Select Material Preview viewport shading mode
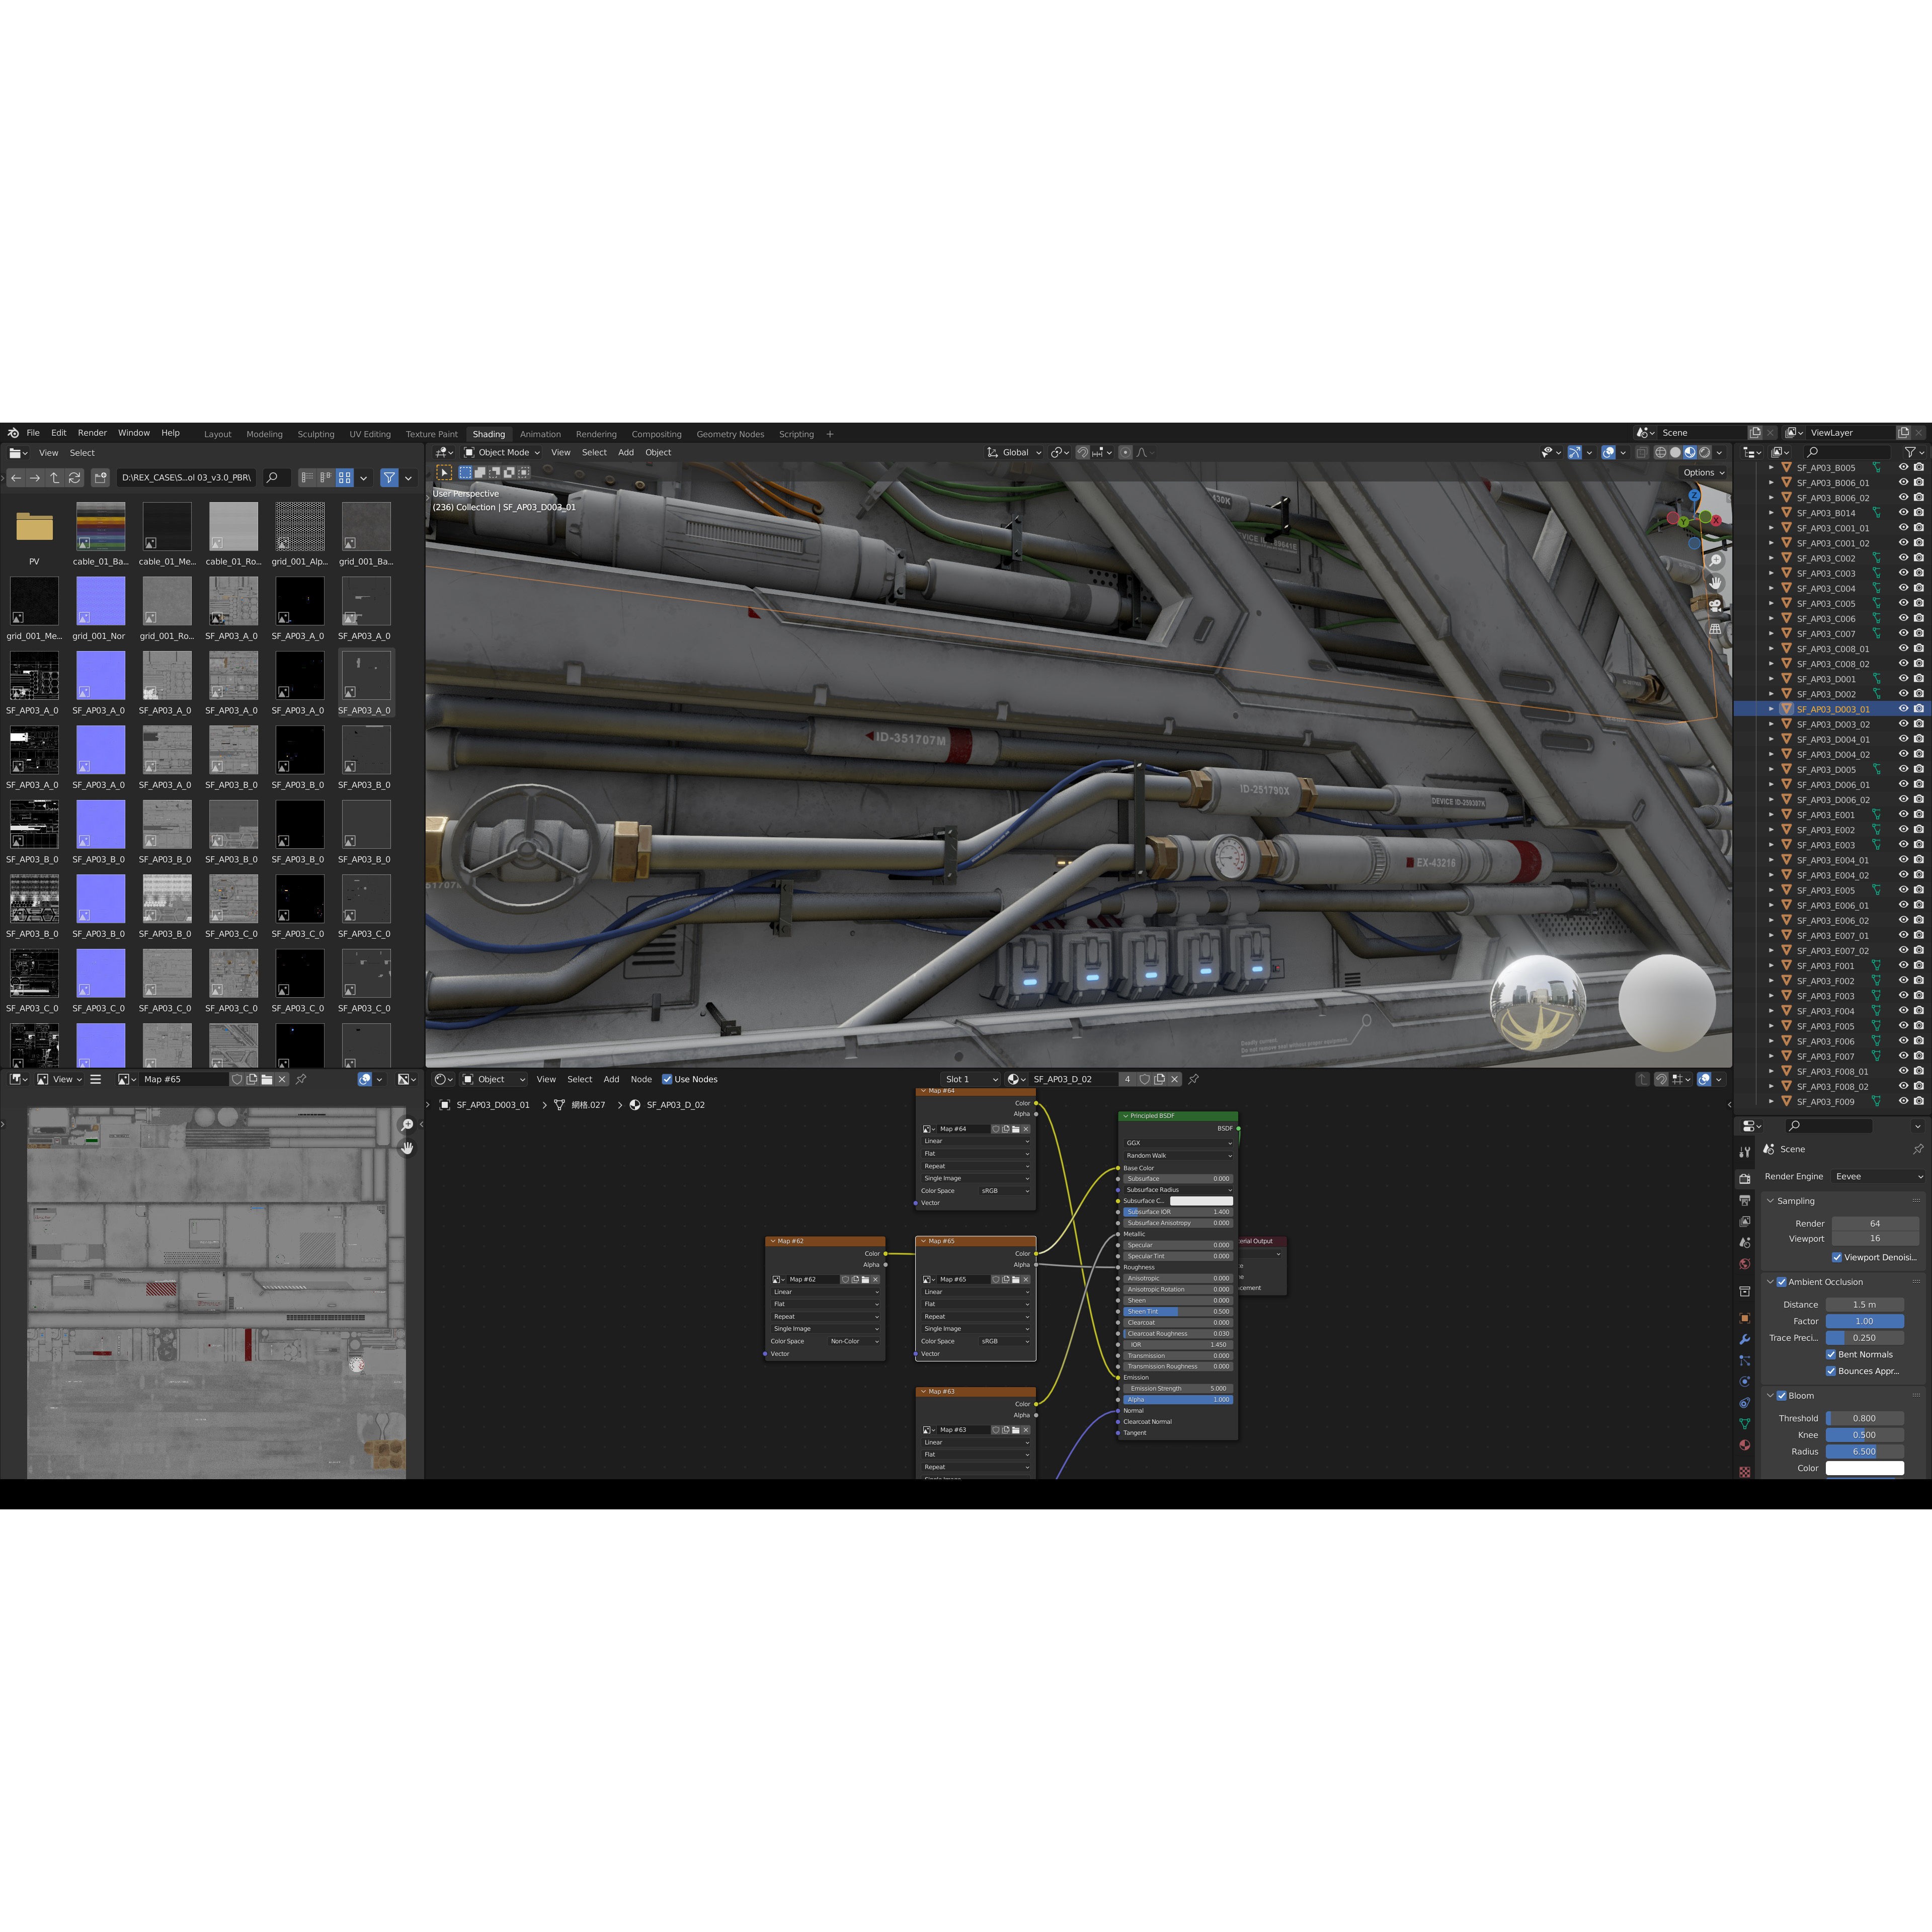The height and width of the screenshot is (1932, 1932). (1690, 453)
